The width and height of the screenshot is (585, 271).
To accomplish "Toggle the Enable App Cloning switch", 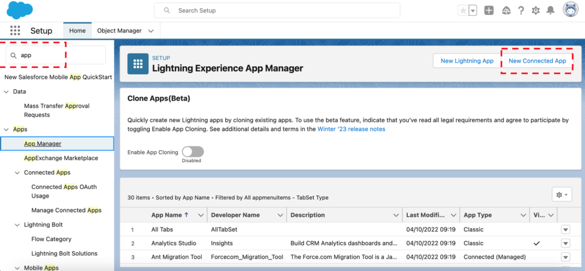I will [193, 152].
